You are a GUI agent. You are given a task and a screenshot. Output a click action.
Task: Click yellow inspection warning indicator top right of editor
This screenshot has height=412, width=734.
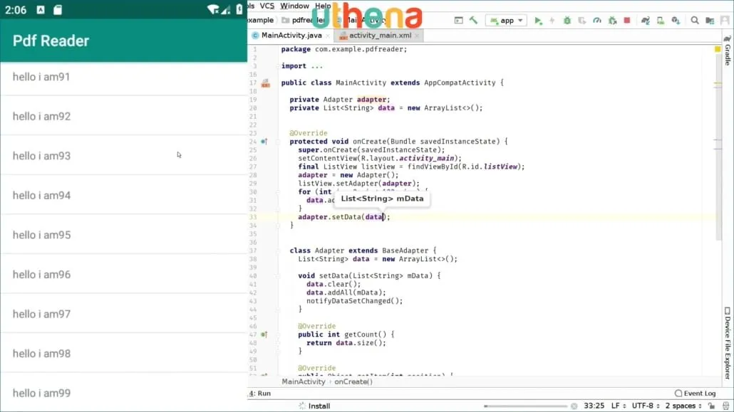[718, 49]
